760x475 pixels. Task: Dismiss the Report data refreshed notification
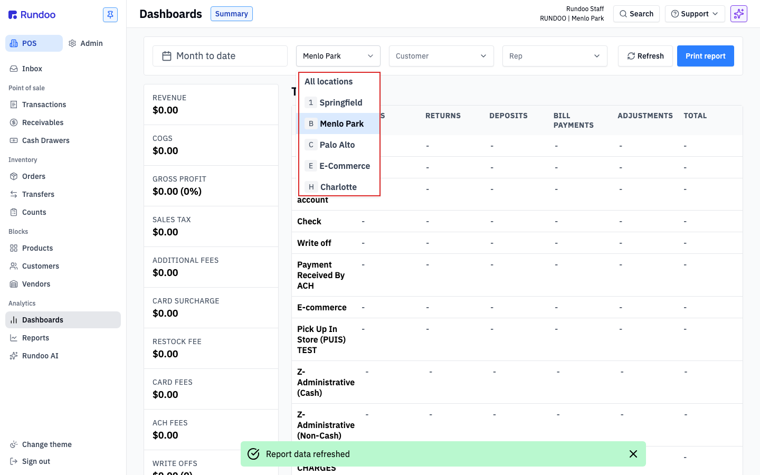[633, 454]
